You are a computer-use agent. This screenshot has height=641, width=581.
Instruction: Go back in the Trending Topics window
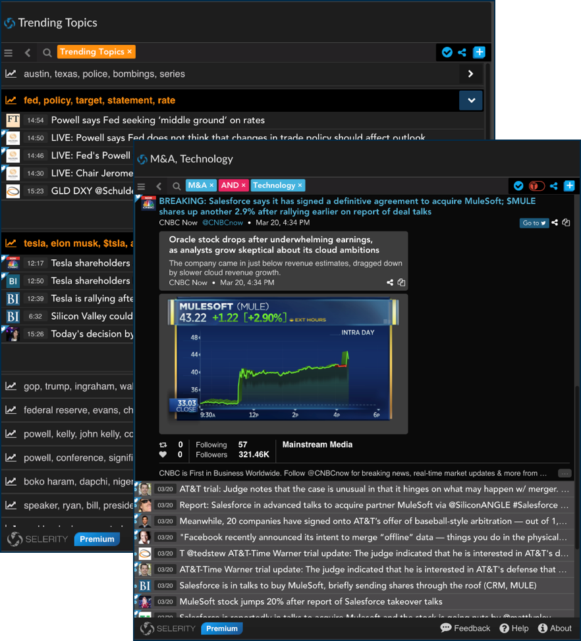tap(28, 53)
